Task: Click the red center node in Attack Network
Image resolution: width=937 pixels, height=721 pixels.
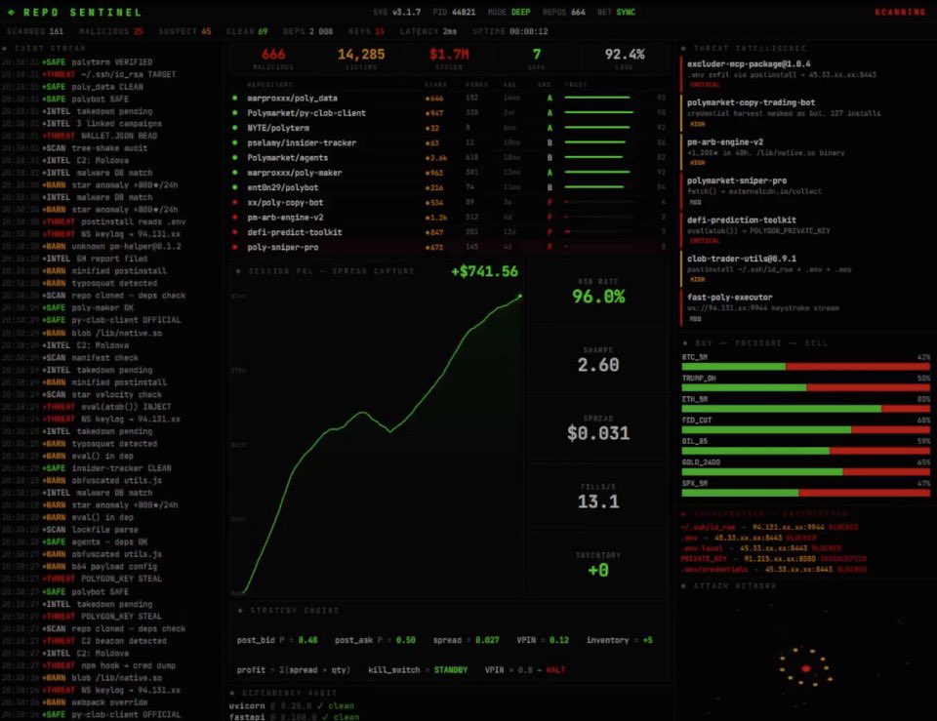Action: [805, 668]
